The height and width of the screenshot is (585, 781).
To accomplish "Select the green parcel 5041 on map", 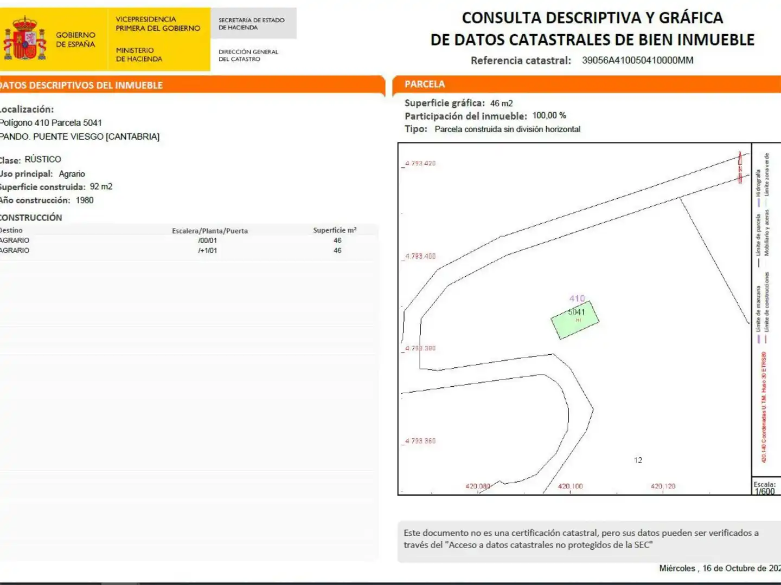I will click(575, 320).
